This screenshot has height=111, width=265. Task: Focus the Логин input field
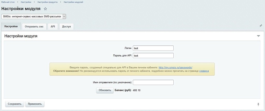point(153,48)
